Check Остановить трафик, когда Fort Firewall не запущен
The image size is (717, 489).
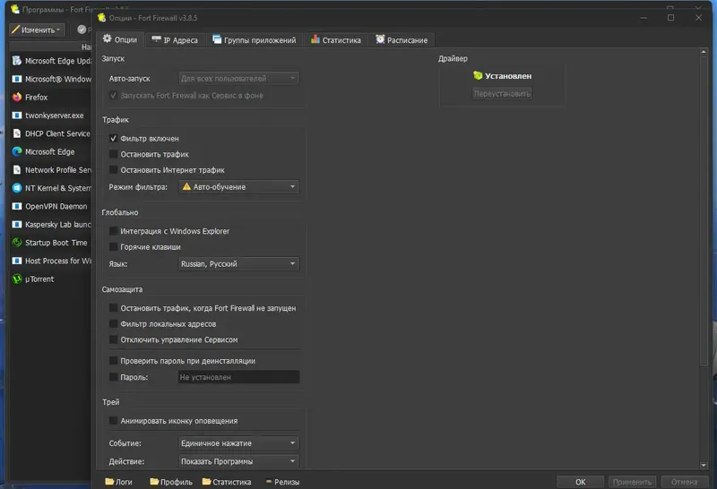coord(113,308)
